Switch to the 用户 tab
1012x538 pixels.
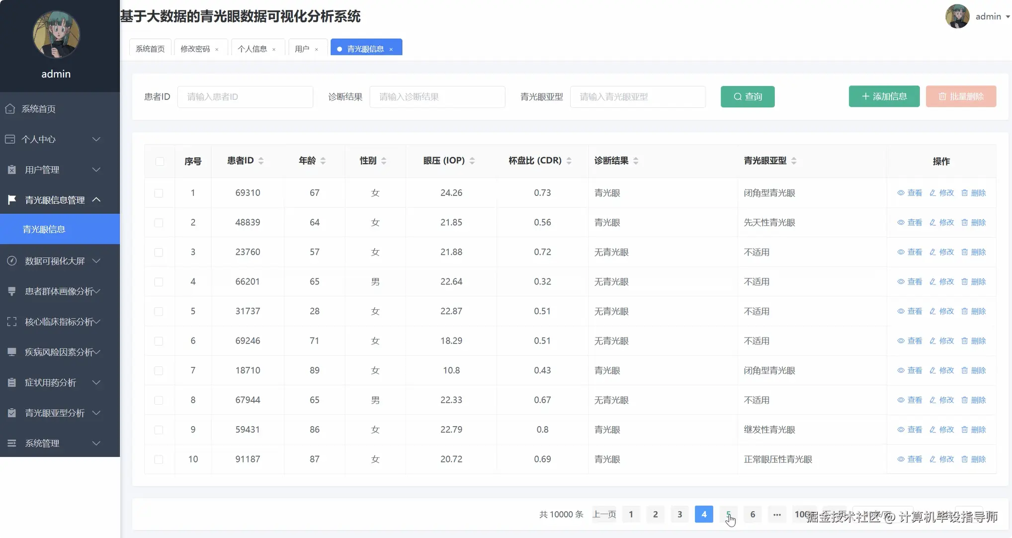(x=303, y=49)
